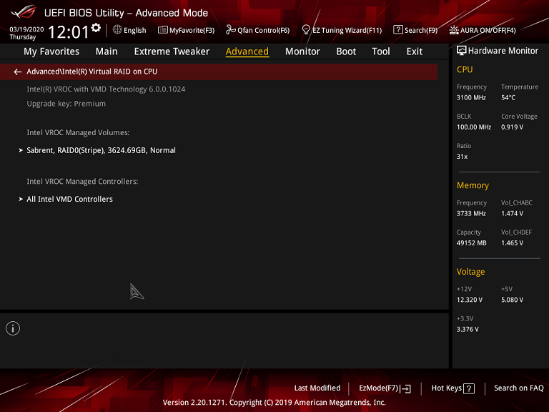Viewport: 549px width, 412px height.
Task: Open MyFavorite(F3) text button
Action: click(x=192, y=31)
